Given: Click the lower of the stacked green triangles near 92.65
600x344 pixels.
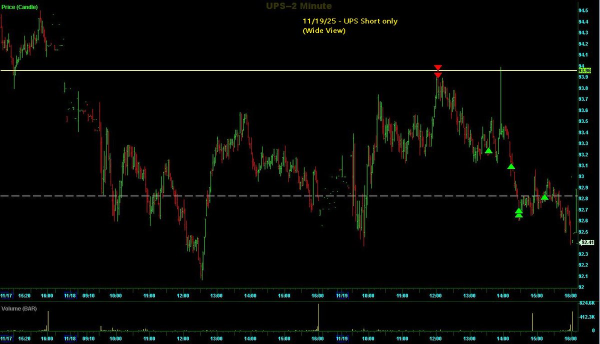Looking at the screenshot, I should (519, 215).
